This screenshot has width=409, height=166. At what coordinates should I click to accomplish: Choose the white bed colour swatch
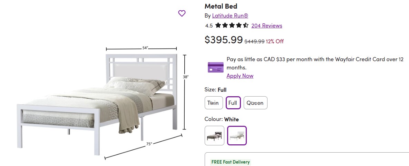pos(237,135)
